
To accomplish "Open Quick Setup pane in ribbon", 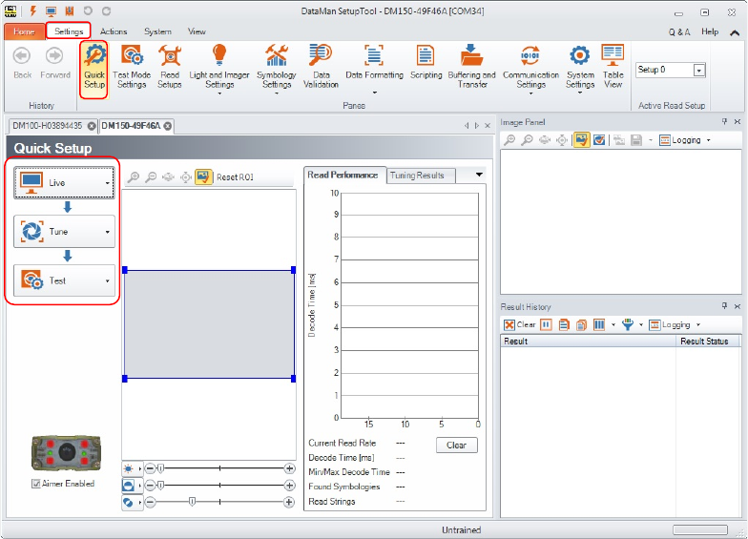I will pyautogui.click(x=93, y=66).
